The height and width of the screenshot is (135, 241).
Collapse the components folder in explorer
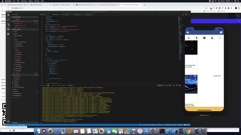pyautogui.click(x=18, y=44)
